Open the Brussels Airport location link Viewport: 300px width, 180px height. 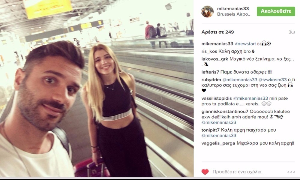tap(233, 14)
